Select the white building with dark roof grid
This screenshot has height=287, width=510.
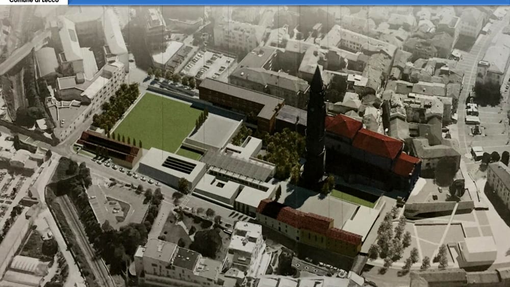pos(172,166)
